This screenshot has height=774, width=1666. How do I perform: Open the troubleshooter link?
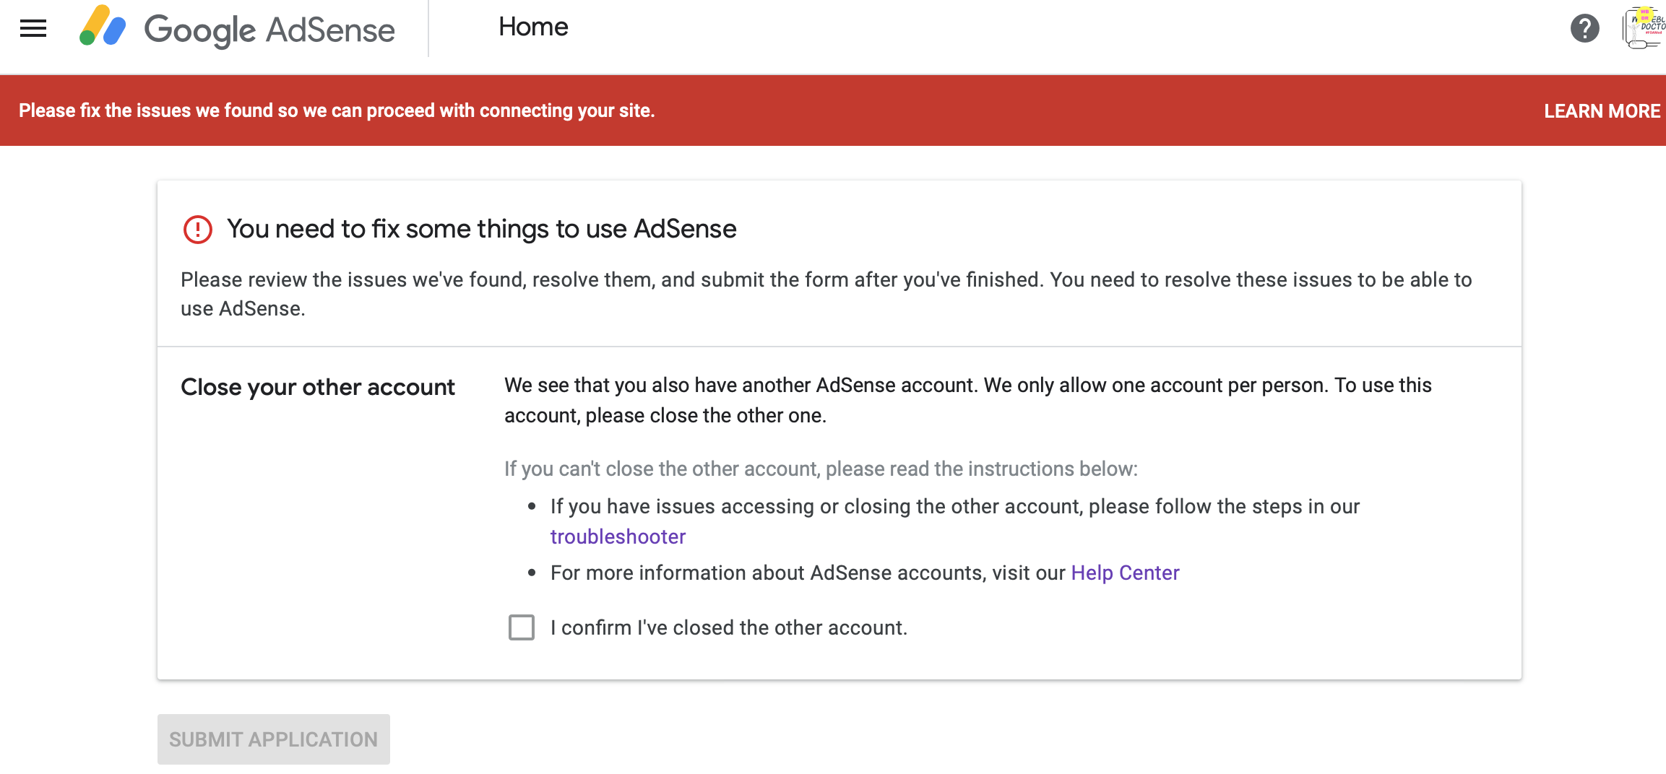[x=618, y=536]
